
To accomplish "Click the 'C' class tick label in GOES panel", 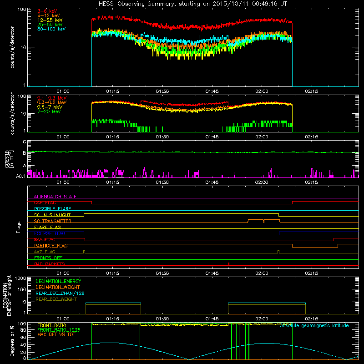I will [25, 142].
